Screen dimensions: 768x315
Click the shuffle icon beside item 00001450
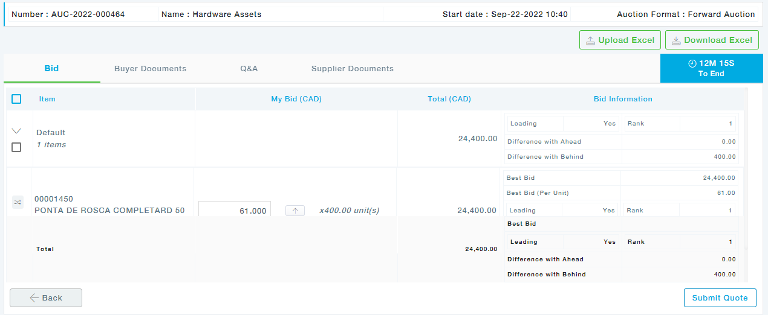tap(18, 203)
